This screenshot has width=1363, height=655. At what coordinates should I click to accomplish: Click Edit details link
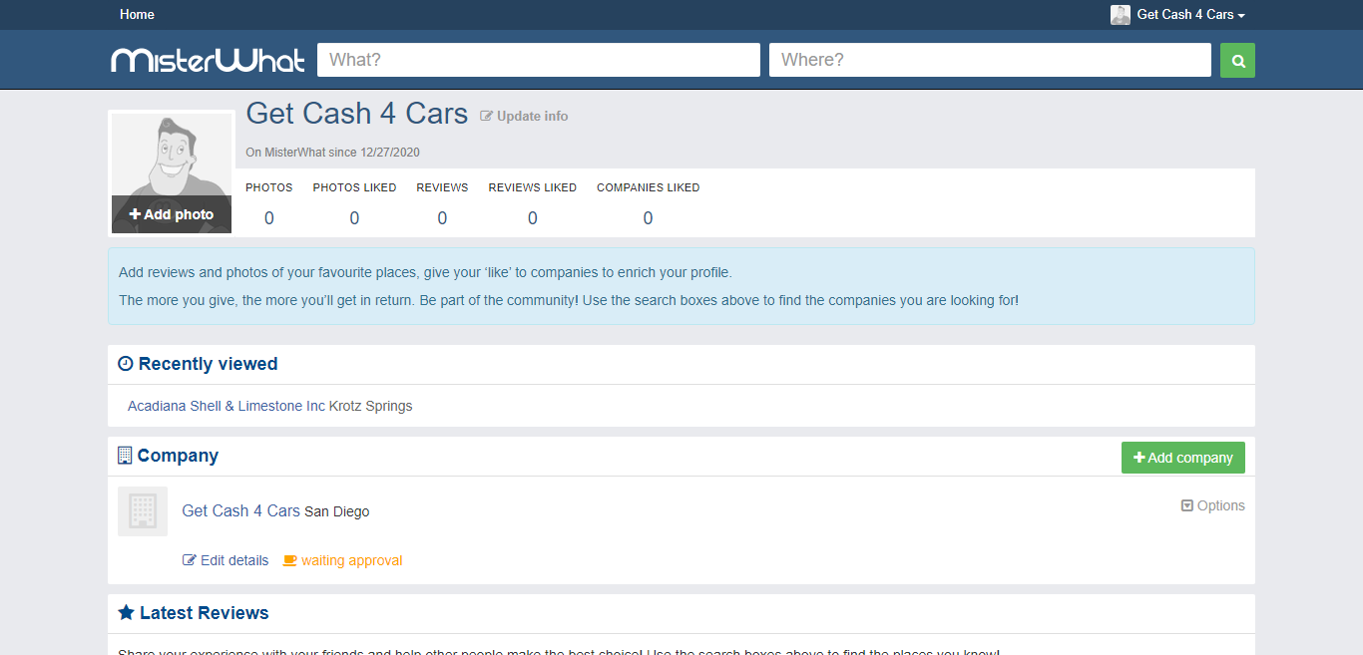click(x=226, y=560)
